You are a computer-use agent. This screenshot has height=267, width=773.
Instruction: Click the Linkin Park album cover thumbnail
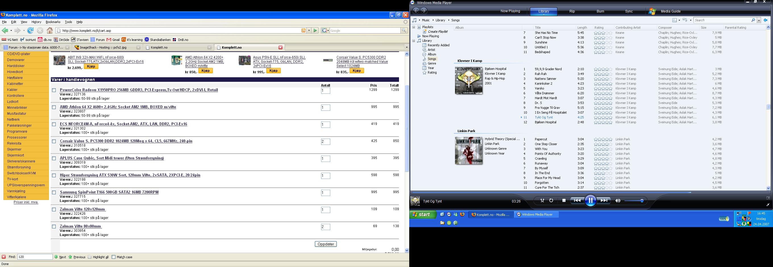coord(469,151)
